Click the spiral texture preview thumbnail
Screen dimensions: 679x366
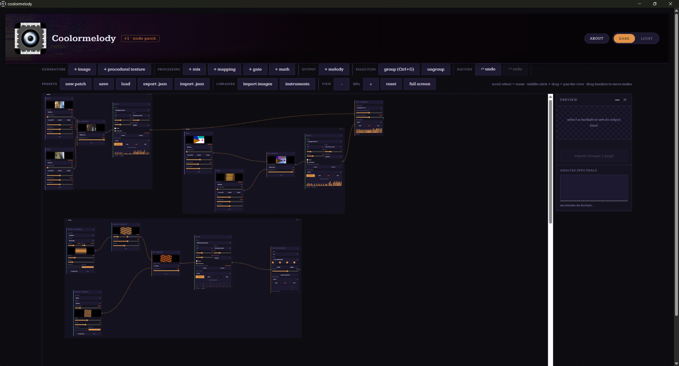(88, 313)
